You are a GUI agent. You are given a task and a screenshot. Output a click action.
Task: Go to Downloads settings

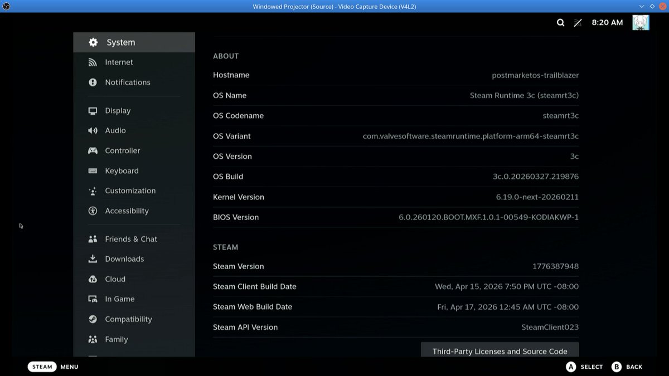134,259
